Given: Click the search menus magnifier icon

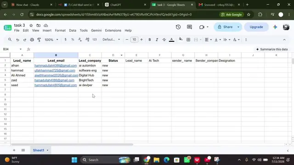Looking at the screenshot, I should 10,39.
